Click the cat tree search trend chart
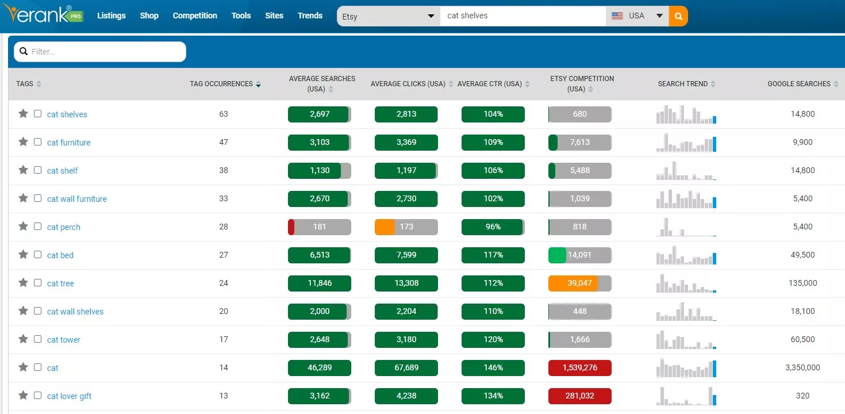The height and width of the screenshot is (414, 845). click(x=686, y=283)
